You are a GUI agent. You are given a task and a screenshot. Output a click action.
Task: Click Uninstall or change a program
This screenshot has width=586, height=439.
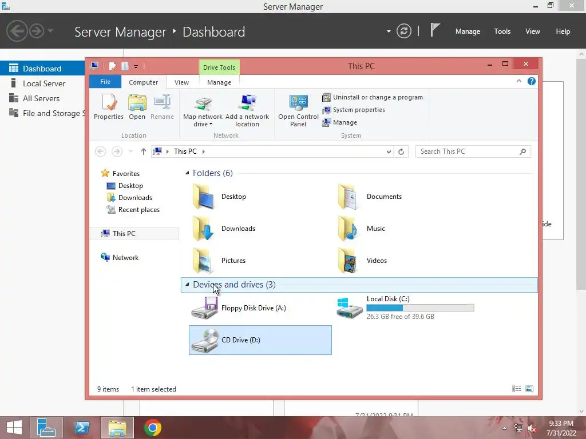(x=373, y=97)
